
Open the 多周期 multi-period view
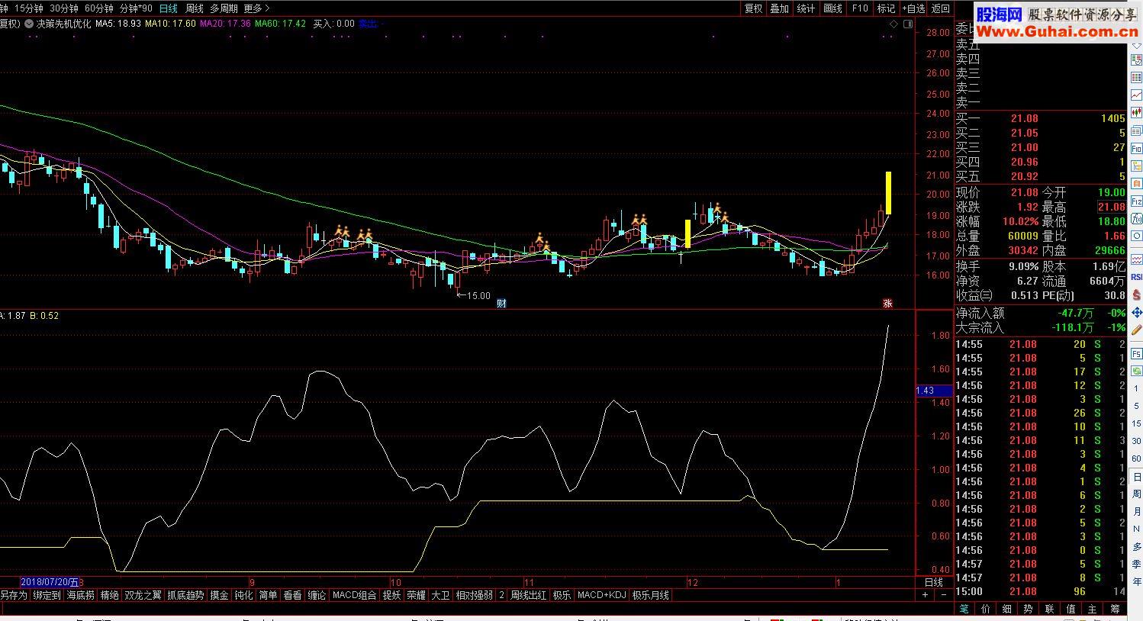coord(224,8)
